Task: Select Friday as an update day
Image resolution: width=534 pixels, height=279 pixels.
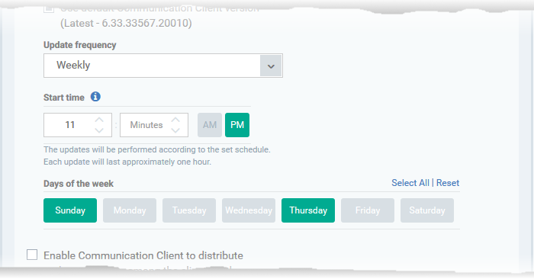Action: coord(368,210)
